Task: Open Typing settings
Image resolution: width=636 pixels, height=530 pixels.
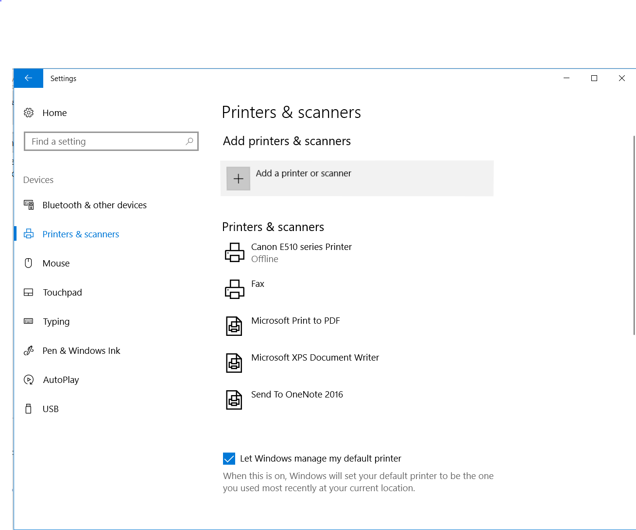Action: tap(56, 321)
